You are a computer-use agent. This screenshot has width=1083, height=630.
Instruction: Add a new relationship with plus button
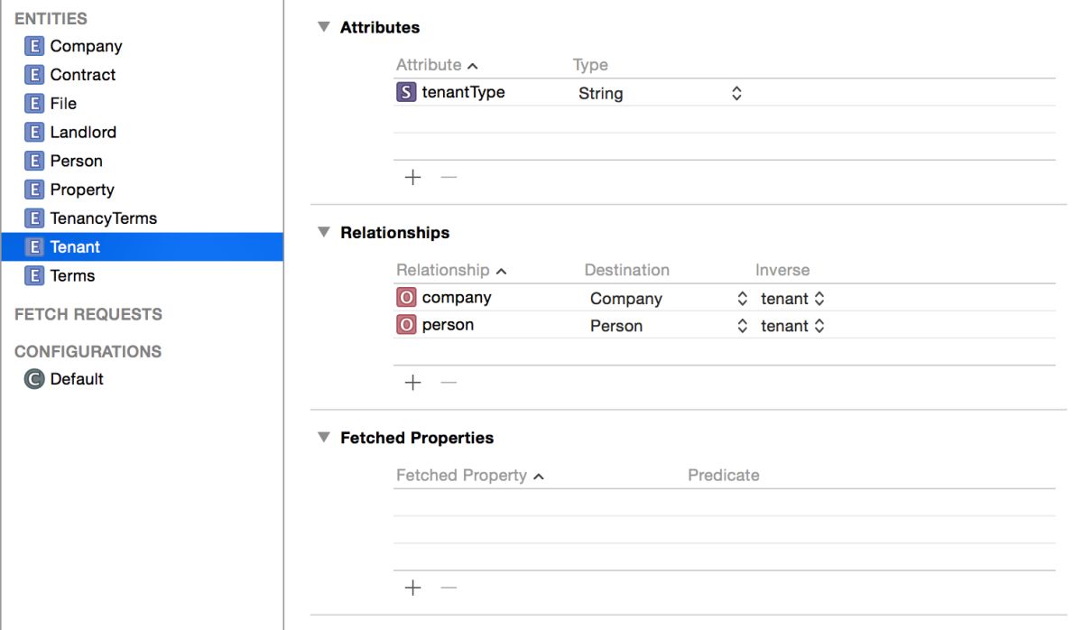(x=413, y=383)
